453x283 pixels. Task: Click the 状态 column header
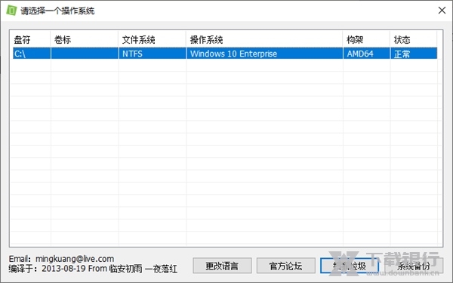tap(414, 39)
